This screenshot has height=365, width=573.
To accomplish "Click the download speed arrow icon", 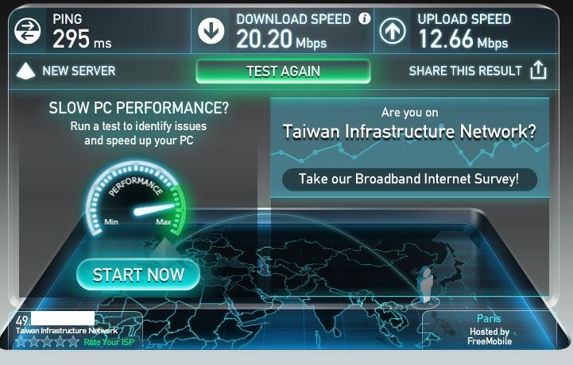I will [211, 31].
